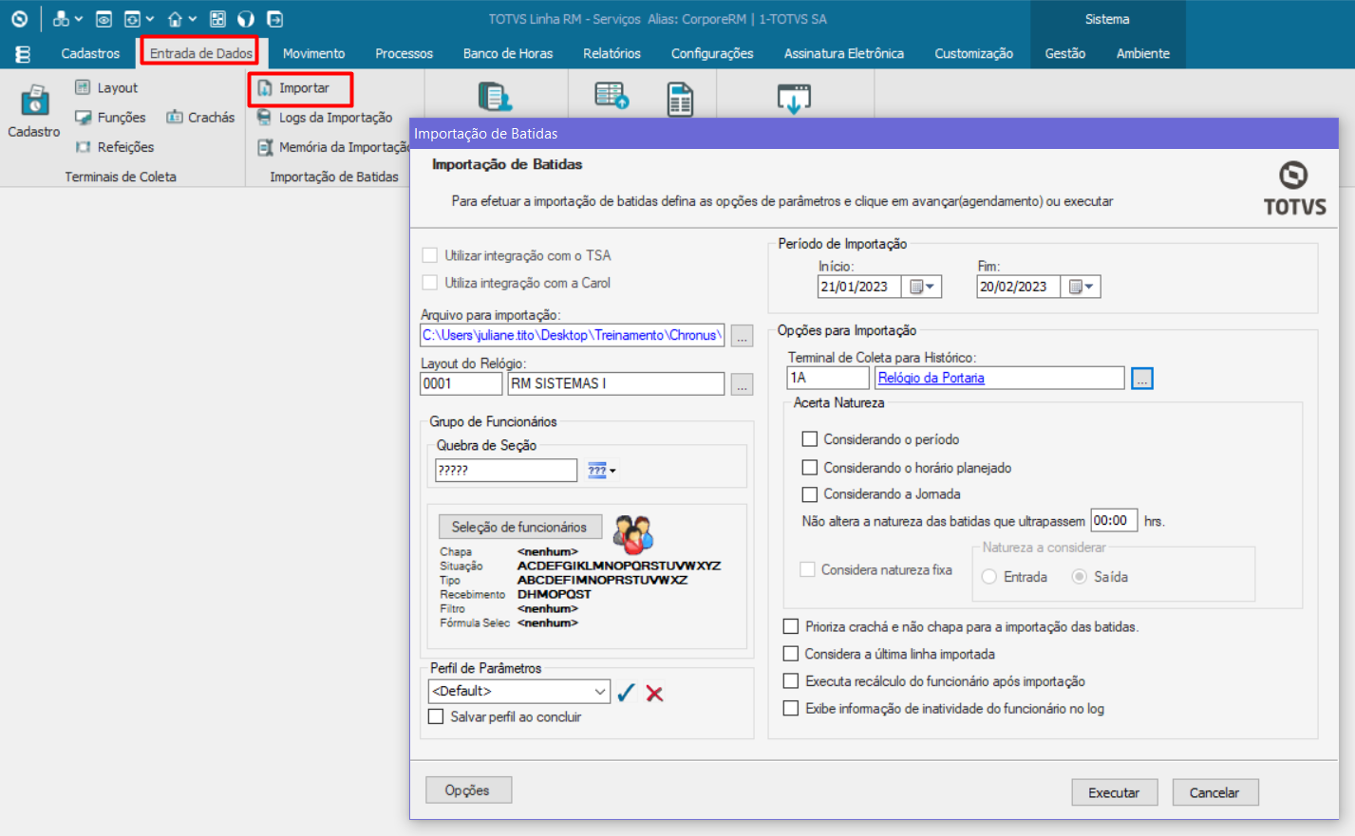The image size is (1355, 836).
Task: Click the round globe icon in title bar
Action: [x=246, y=19]
